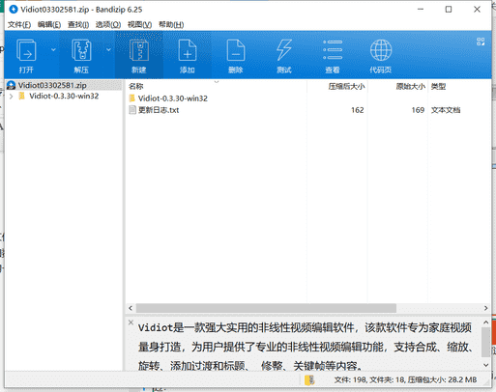Open the 选项(O) menu
This screenshot has height=392, width=496.
[x=108, y=24]
